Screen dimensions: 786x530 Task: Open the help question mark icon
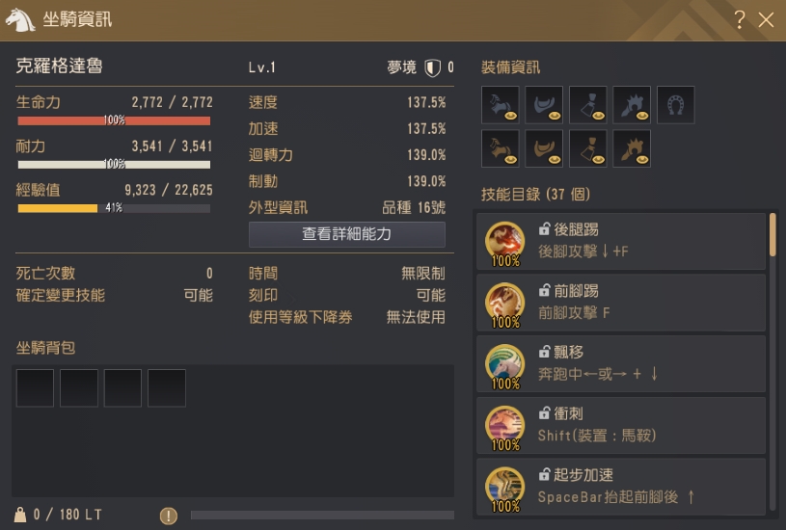pyautogui.click(x=739, y=20)
